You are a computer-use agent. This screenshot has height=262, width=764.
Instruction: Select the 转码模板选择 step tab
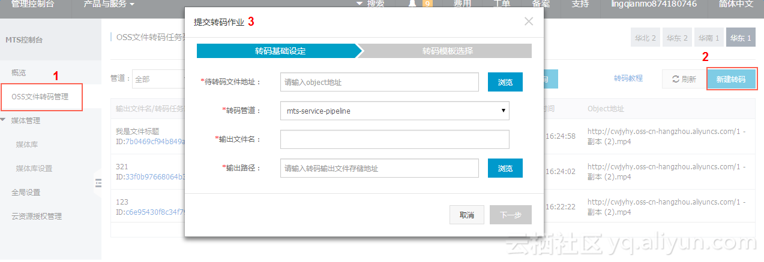447,51
